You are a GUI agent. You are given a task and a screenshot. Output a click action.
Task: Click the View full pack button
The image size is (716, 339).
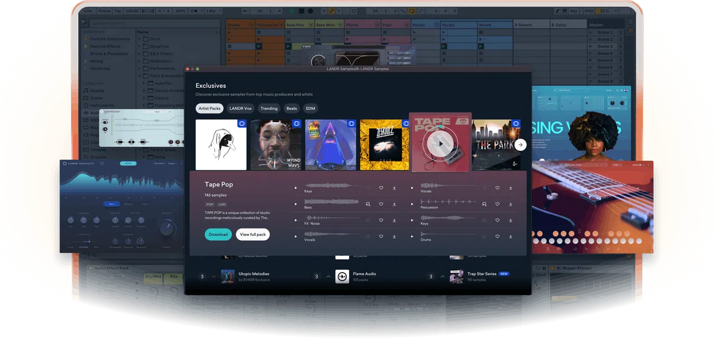253,235
